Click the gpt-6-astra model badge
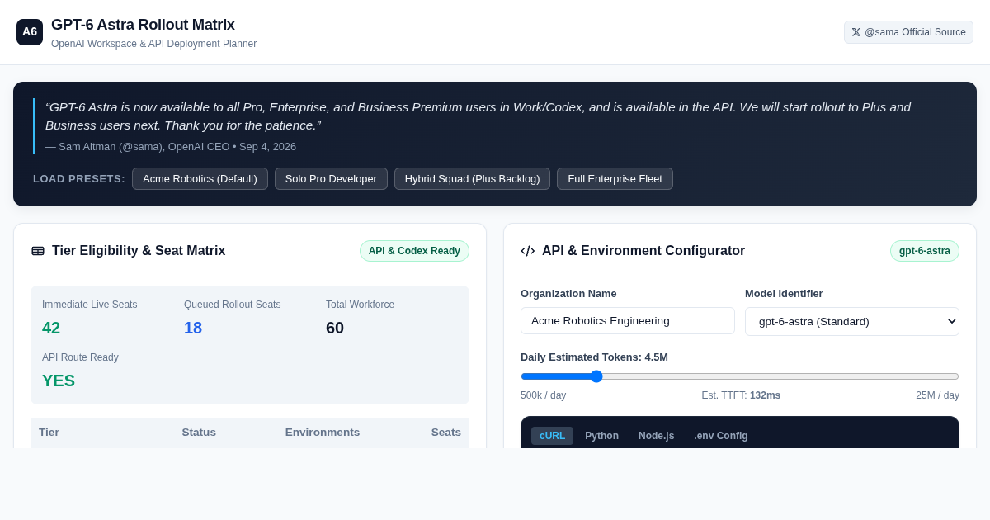 point(925,251)
